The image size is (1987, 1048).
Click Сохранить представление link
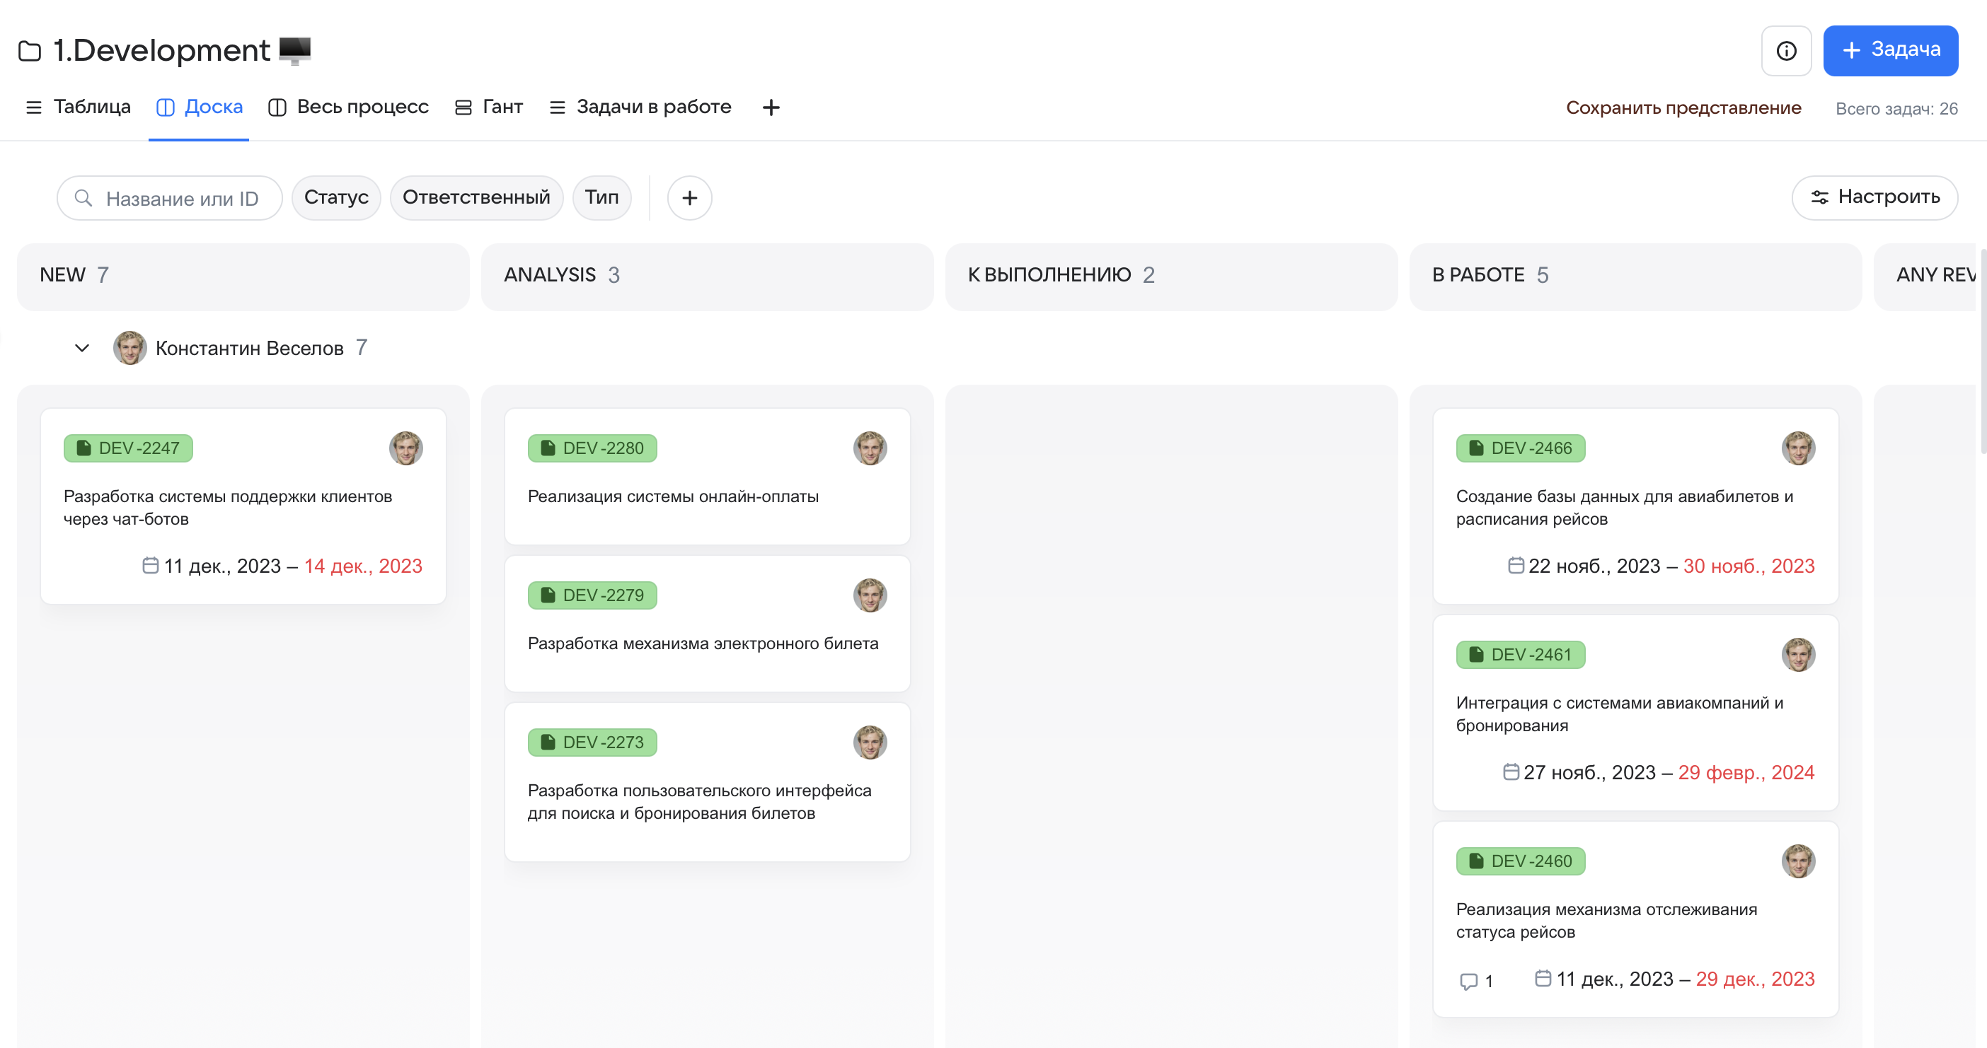1683,108
